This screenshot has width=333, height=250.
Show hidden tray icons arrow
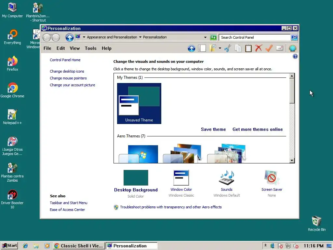(x=265, y=246)
